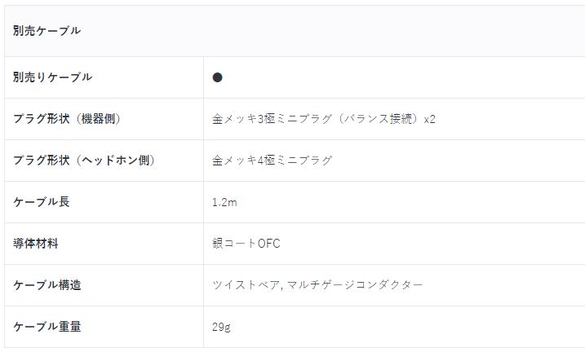Image resolution: width=585 pixels, height=352 pixels.
Task: Click the プラグ形状（ヘッドホン側） label
Action: tap(84, 161)
